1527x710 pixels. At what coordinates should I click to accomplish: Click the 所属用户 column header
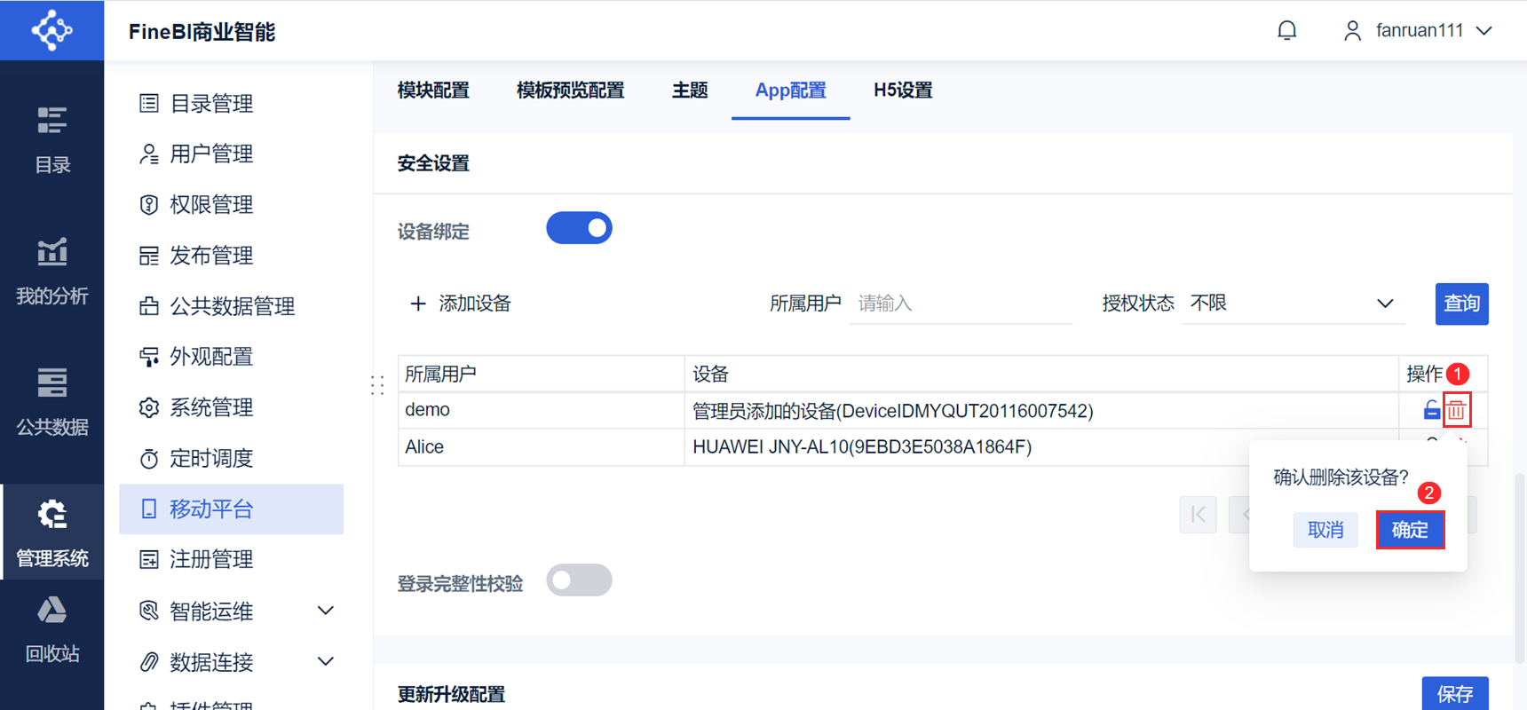542,374
